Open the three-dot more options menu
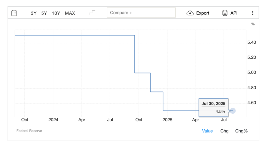 (x=253, y=13)
